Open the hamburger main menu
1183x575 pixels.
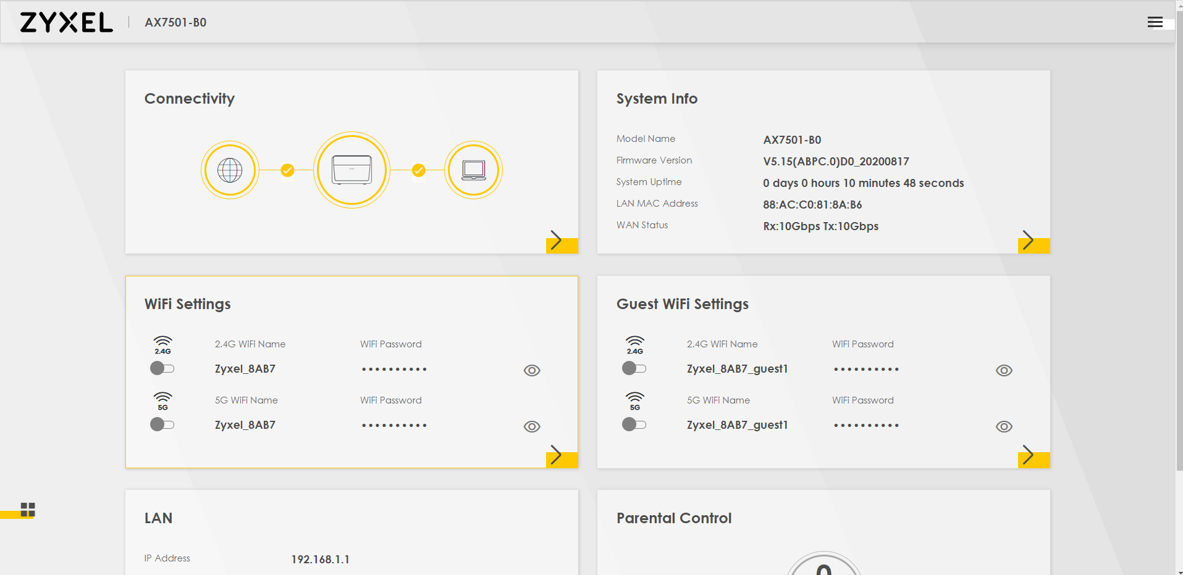1155,23
